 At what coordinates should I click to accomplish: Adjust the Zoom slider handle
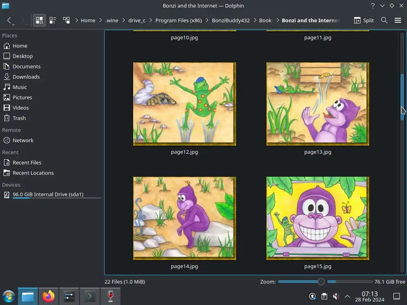tap(321, 282)
